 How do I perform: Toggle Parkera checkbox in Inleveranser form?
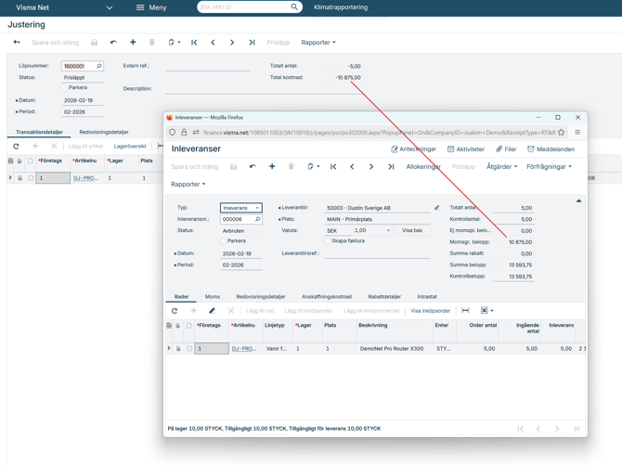pyautogui.click(x=224, y=241)
